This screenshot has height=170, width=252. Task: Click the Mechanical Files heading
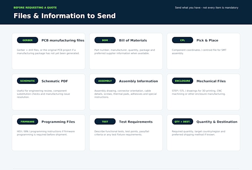tap(211, 81)
